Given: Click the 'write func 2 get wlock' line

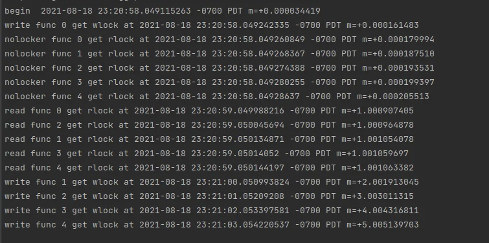Looking at the screenshot, I should click(x=209, y=196).
